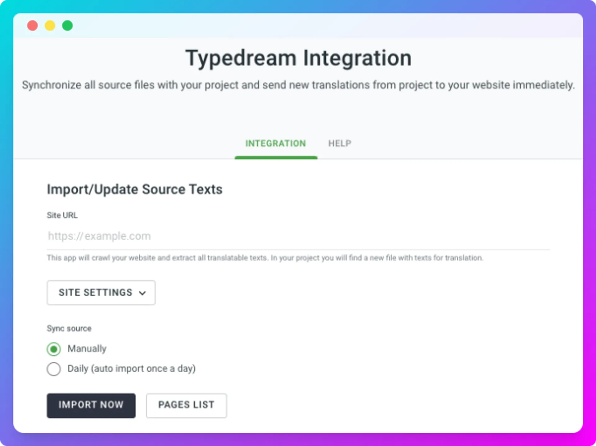596x446 pixels.
Task: Click the Site URL label
Action: tap(62, 215)
